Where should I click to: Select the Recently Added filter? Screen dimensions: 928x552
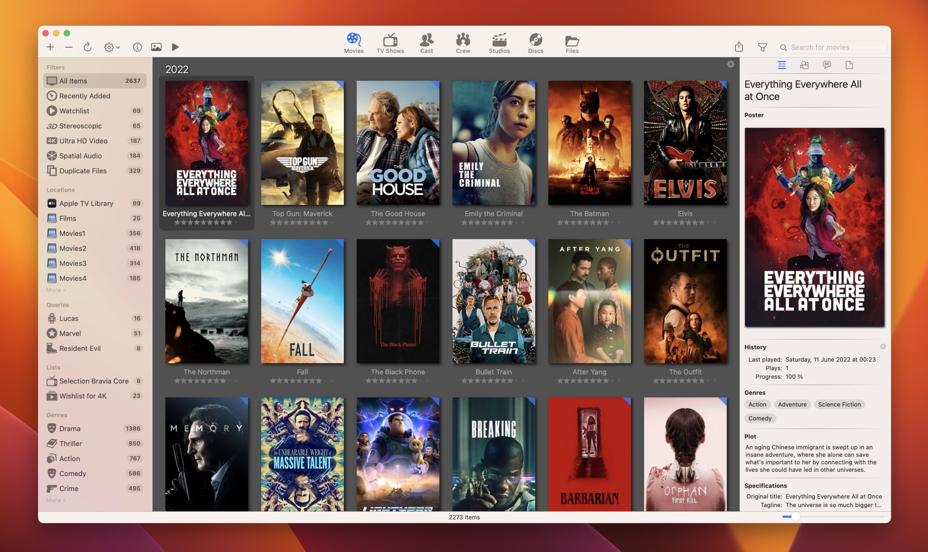(x=95, y=96)
